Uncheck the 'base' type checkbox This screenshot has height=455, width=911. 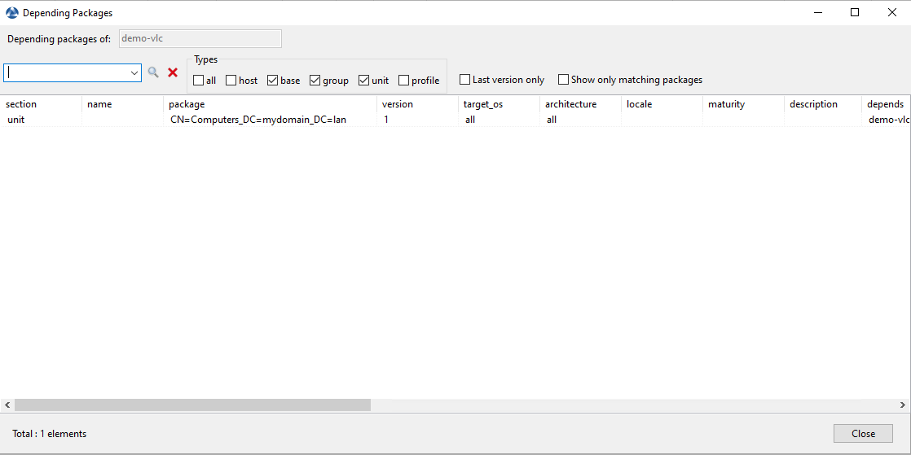point(273,81)
